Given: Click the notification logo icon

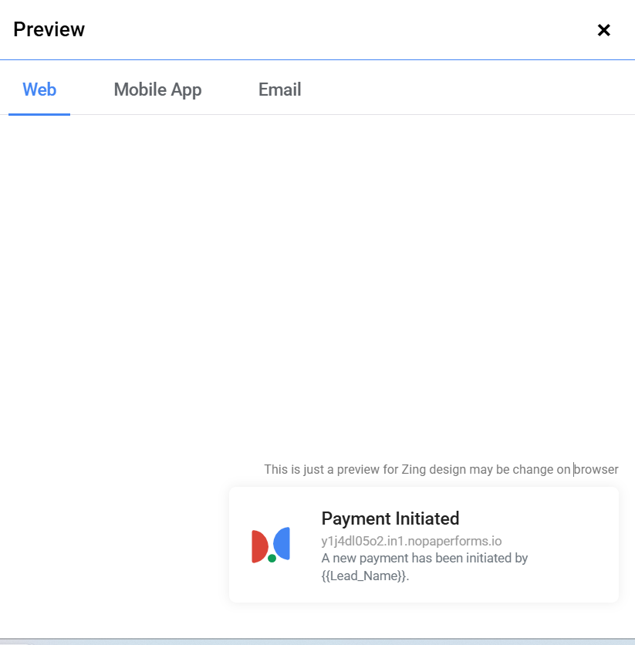Looking at the screenshot, I should (x=271, y=545).
